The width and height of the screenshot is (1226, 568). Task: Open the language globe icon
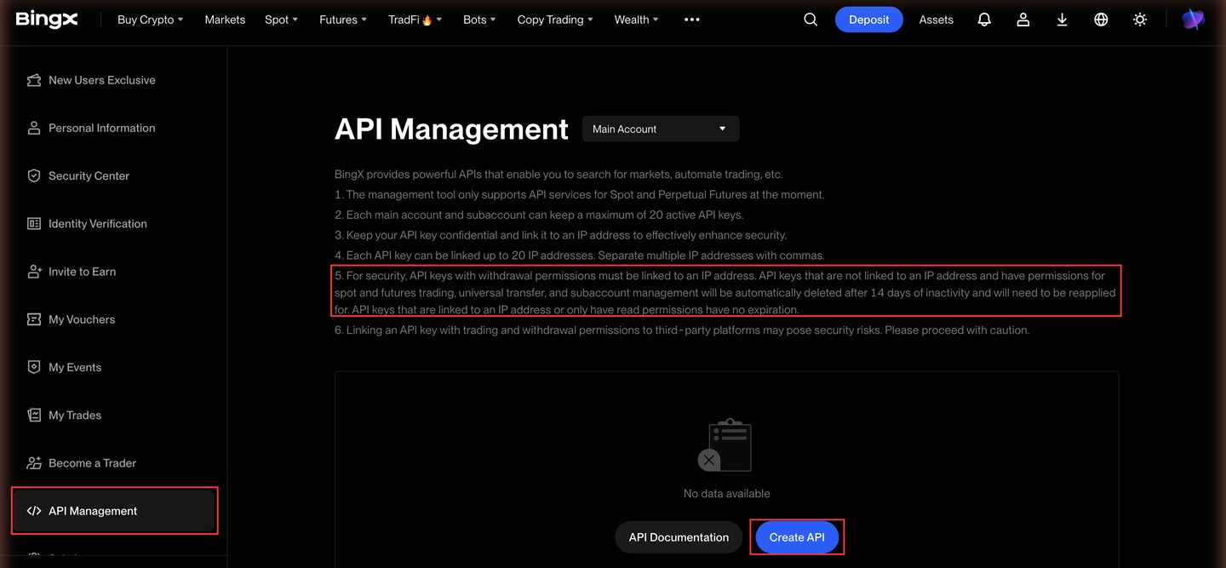tap(1101, 20)
